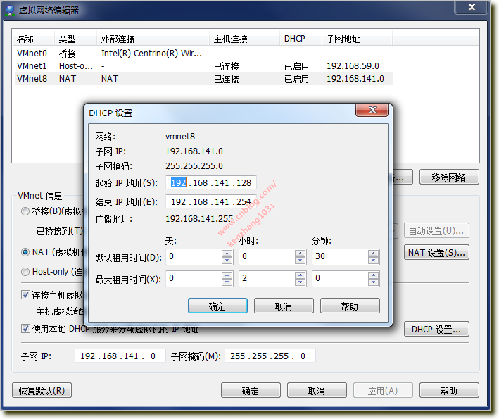Click the 桥接 type cell for VMnet0

click(x=67, y=54)
